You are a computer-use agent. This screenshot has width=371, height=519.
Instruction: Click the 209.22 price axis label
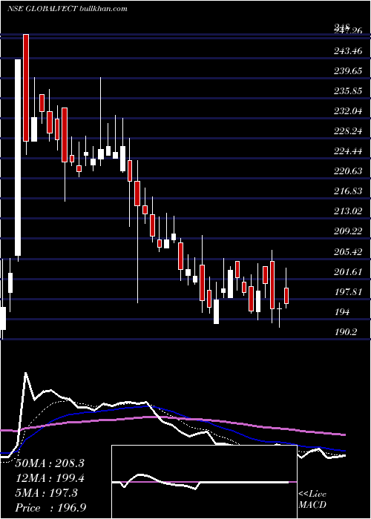(x=348, y=231)
